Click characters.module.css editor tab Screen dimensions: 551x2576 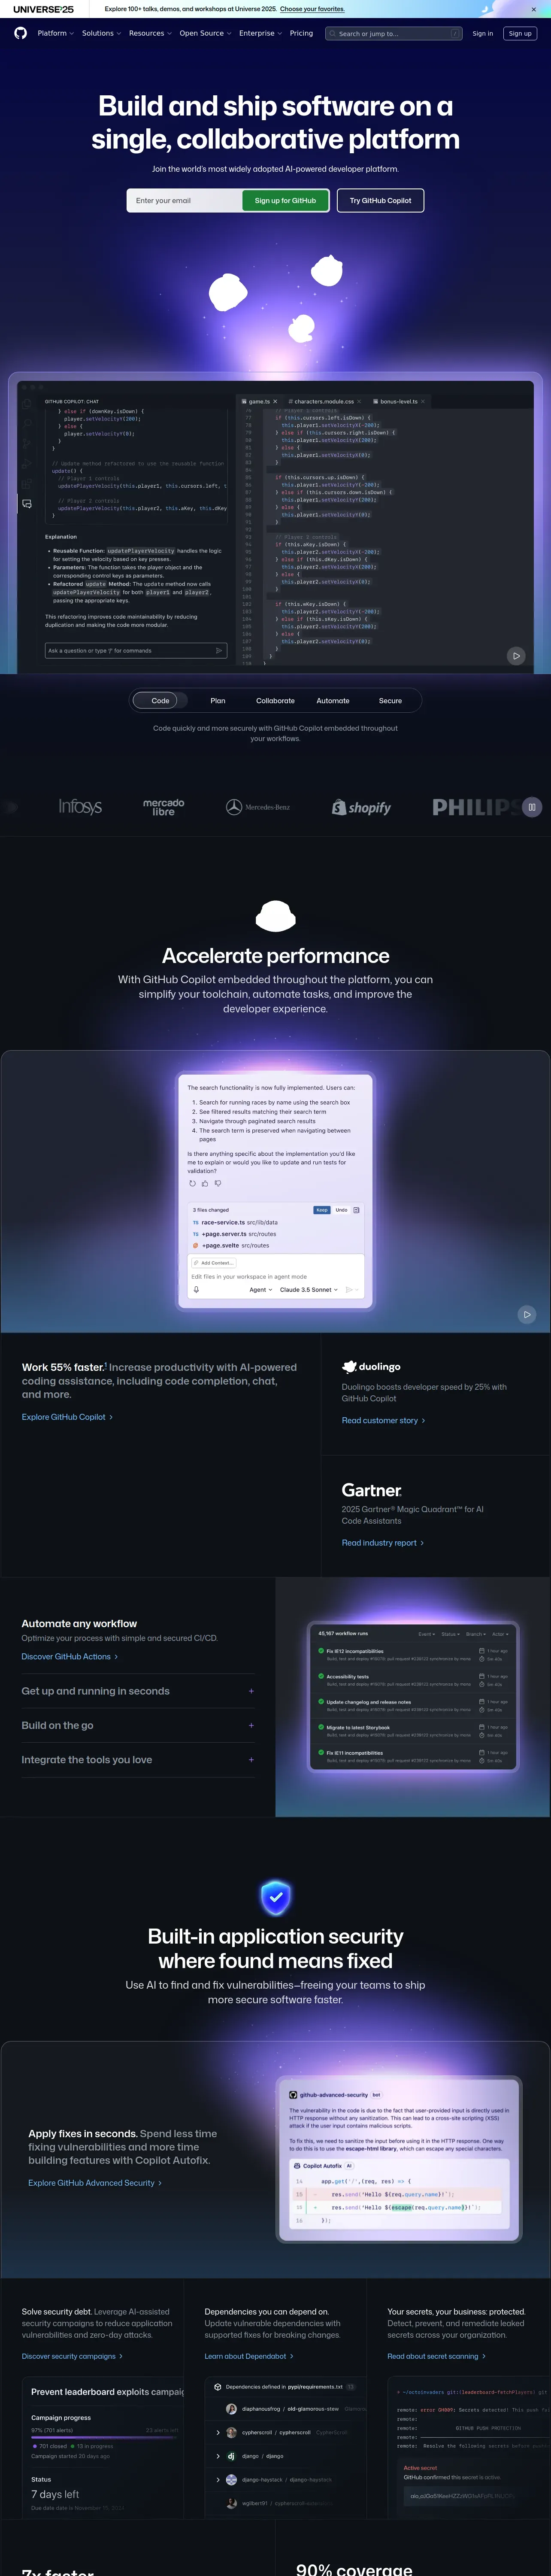pyautogui.click(x=324, y=401)
